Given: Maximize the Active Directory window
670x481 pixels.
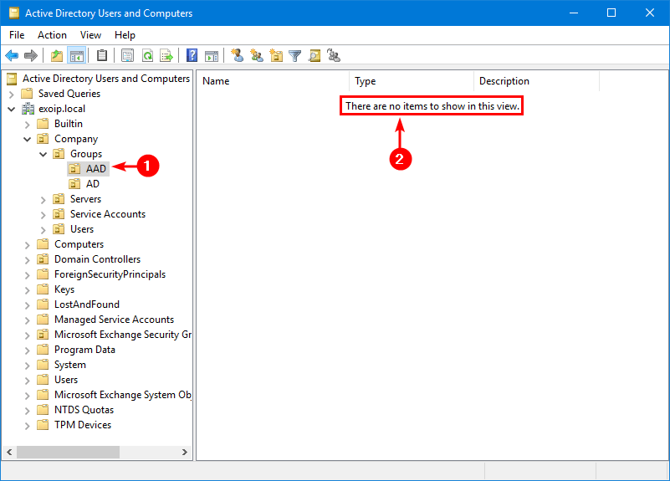Looking at the screenshot, I should pos(611,13).
